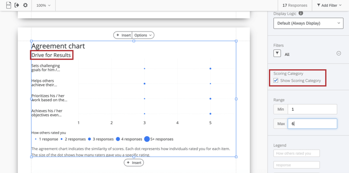
Task: Open Default (Always Display) logic dropdown
Action: click(308, 23)
